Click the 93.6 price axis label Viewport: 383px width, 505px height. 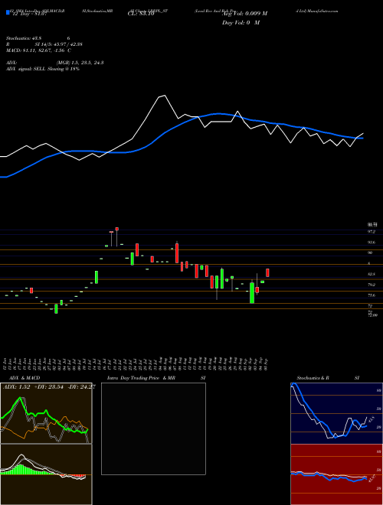tap(372, 243)
